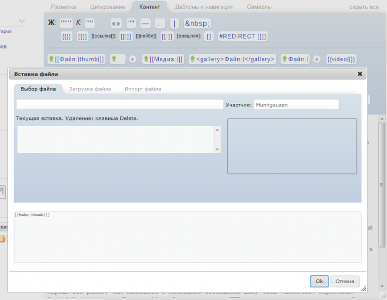Close the Вставка файла dialog
This screenshot has width=387, height=300.
(359, 74)
